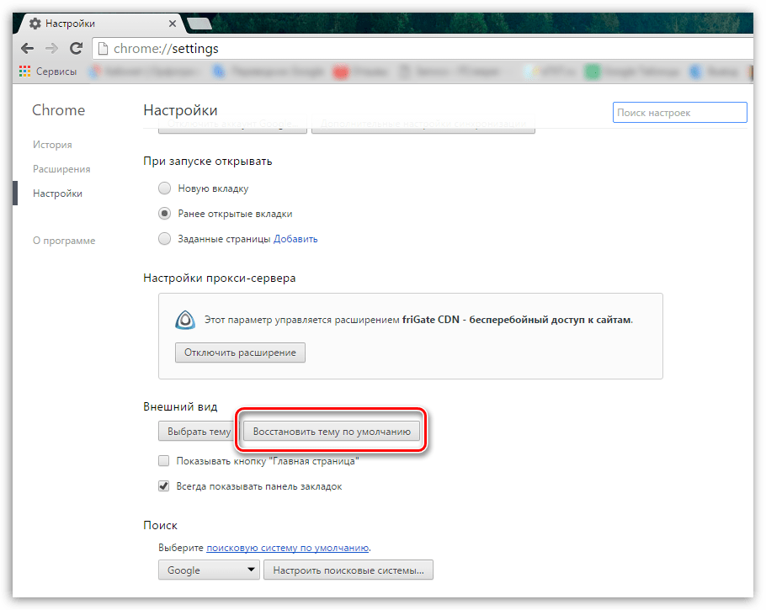Click the Внешний вид heading
The image size is (766, 610).
tap(180, 406)
